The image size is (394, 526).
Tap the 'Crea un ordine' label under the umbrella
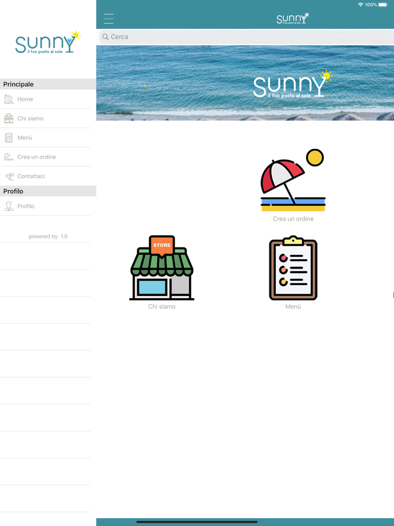tap(293, 219)
